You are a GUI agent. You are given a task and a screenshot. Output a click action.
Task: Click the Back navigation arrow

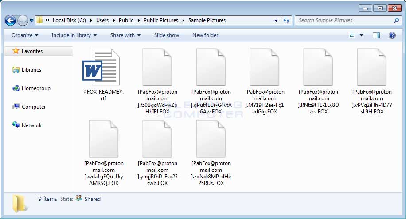[10, 20]
